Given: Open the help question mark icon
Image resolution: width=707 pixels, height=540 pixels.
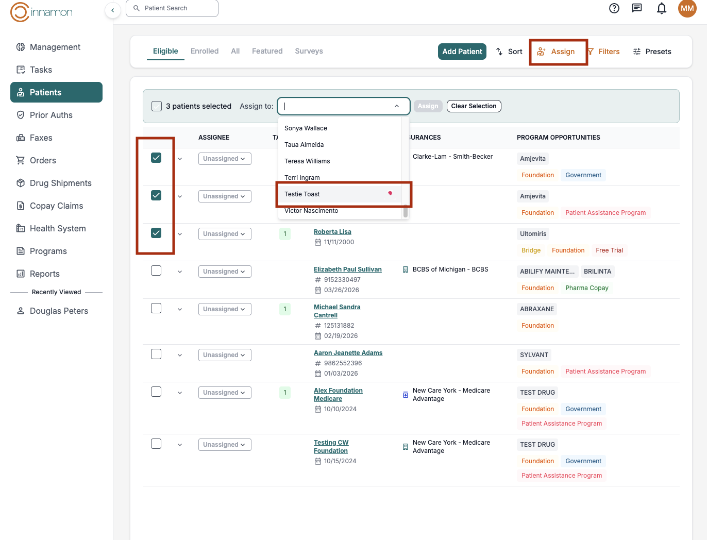Looking at the screenshot, I should tap(614, 8).
